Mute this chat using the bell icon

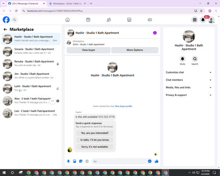183,59
